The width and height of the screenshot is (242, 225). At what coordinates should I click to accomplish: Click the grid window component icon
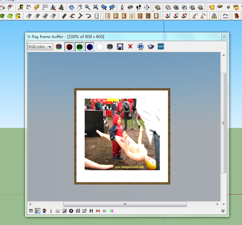(140, 16)
